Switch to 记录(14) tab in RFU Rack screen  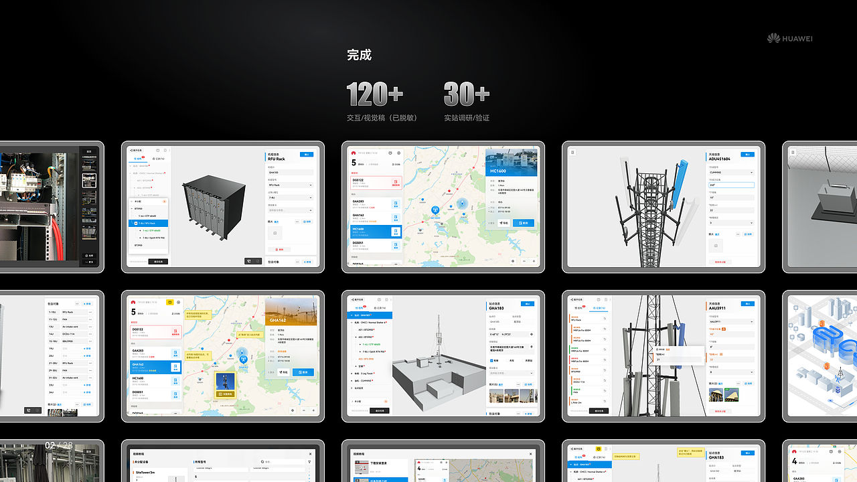tap(159, 159)
